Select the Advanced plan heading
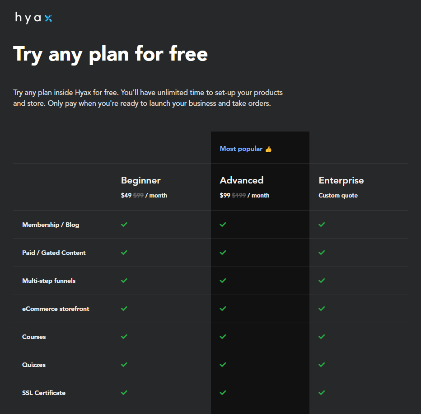 pos(241,180)
